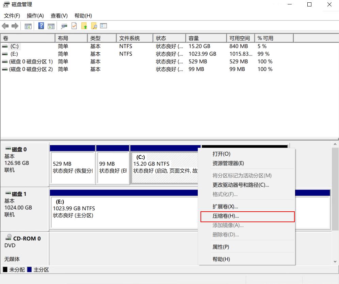The width and height of the screenshot is (339, 284).
Task: Click the Back navigation arrow in the toolbar
Action: click(5, 26)
